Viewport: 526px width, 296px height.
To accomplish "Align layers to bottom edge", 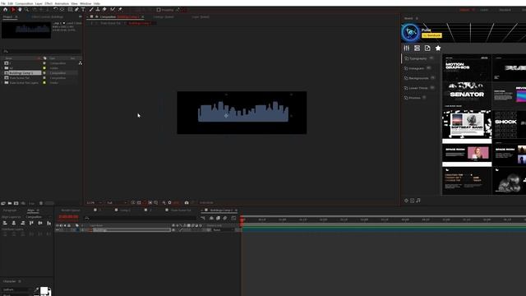I will pyautogui.click(x=49, y=223).
